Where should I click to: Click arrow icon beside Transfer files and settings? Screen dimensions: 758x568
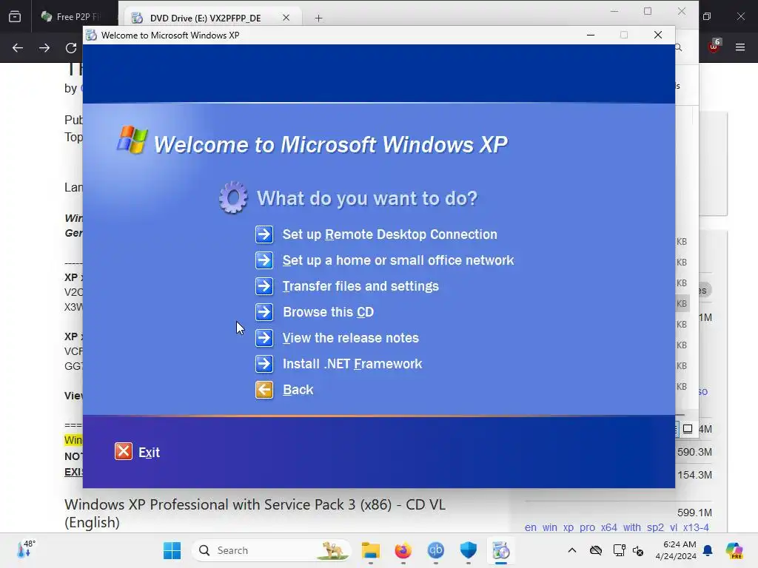(x=264, y=286)
